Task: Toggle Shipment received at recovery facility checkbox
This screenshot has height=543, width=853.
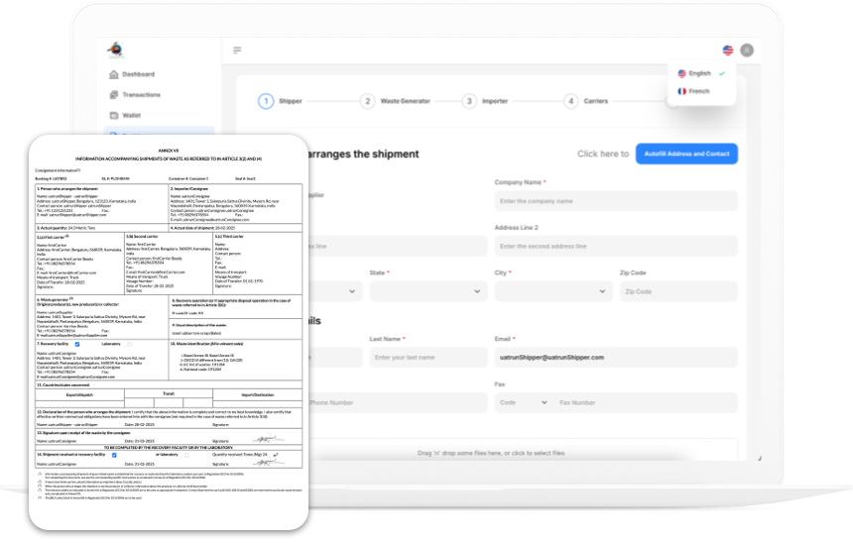Action: [x=115, y=454]
